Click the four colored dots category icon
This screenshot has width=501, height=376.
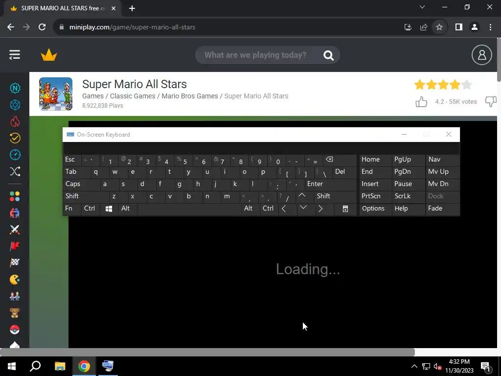15,196
